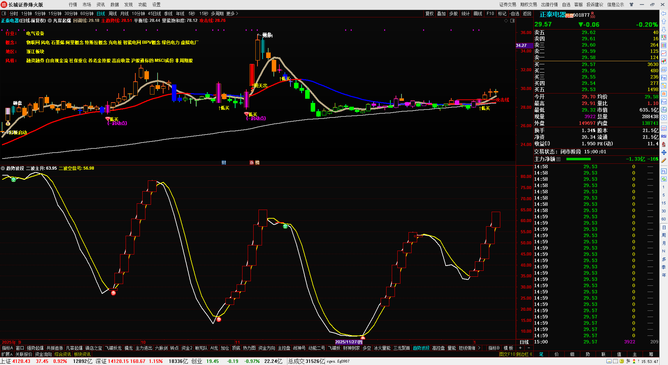Click the colored grid table sidebar icon
Screen dimensions: 668x365
664,46
